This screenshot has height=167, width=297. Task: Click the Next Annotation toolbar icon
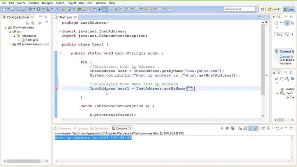click(128, 9)
